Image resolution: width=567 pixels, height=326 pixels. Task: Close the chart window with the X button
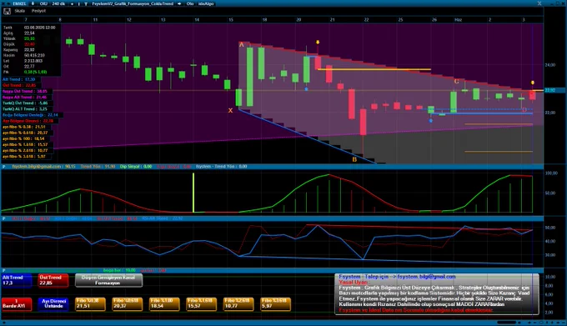pyautogui.click(x=539, y=3)
